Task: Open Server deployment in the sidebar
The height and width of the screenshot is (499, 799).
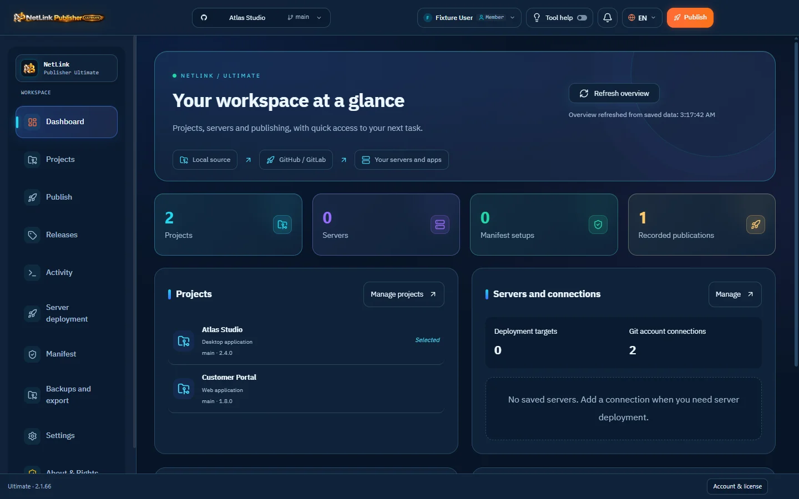Action: [67, 313]
